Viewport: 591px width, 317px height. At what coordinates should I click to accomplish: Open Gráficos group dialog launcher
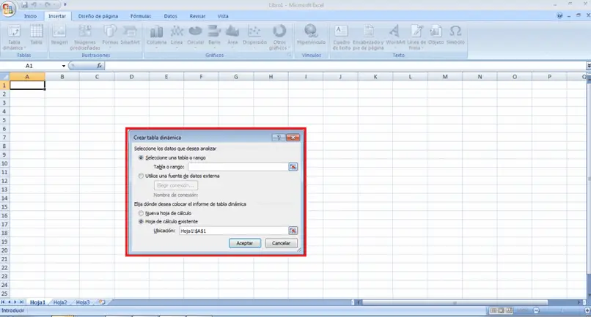290,56
